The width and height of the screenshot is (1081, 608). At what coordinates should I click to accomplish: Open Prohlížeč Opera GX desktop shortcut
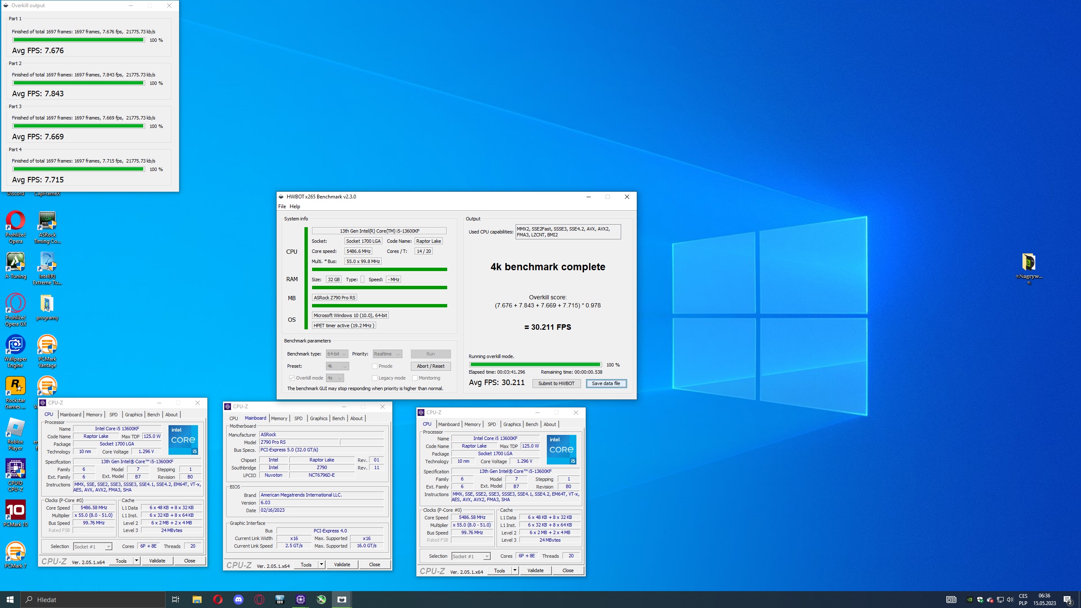coord(16,310)
